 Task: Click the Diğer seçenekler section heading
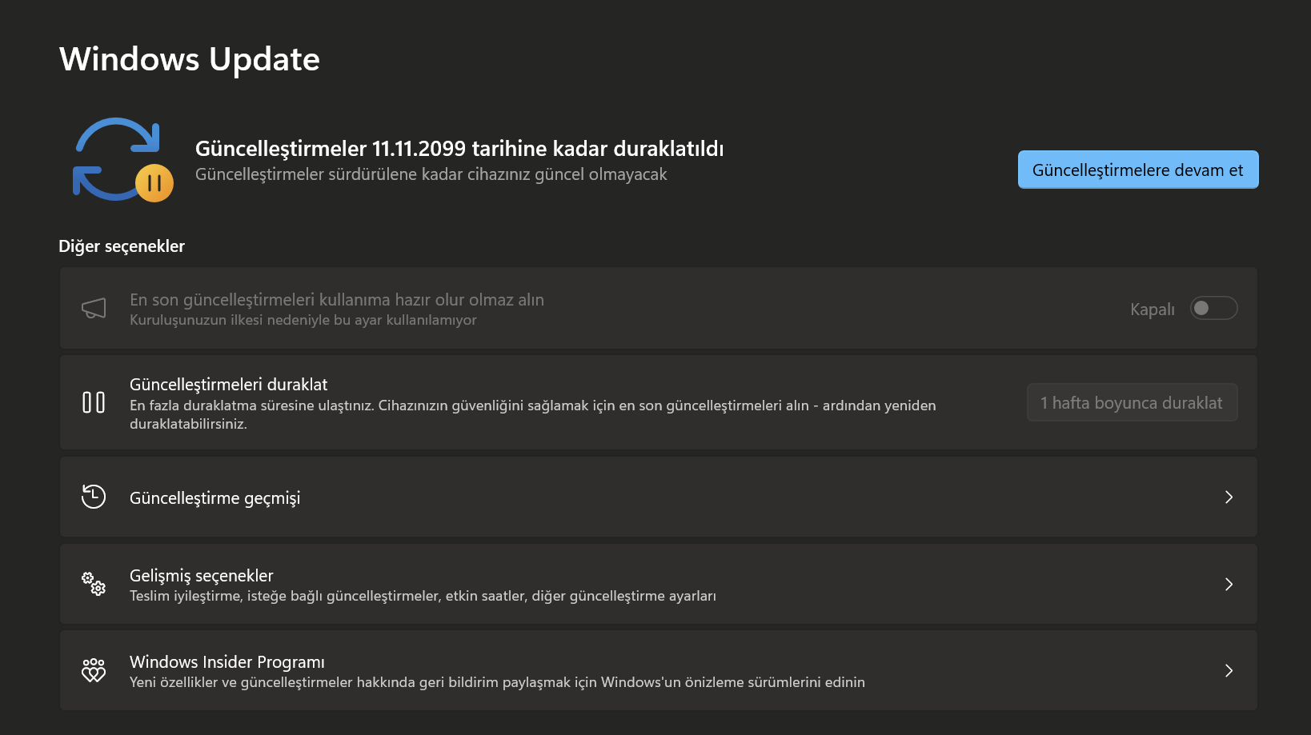click(122, 246)
